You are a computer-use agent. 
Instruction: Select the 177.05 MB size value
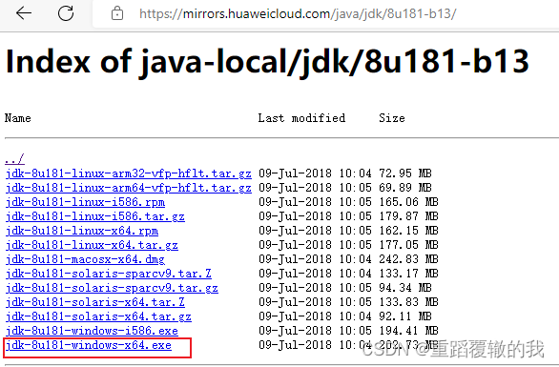coord(408,245)
